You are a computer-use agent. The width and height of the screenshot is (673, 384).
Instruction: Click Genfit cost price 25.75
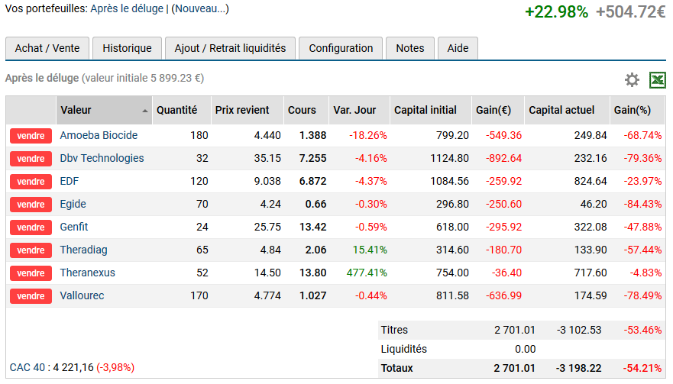click(x=267, y=227)
